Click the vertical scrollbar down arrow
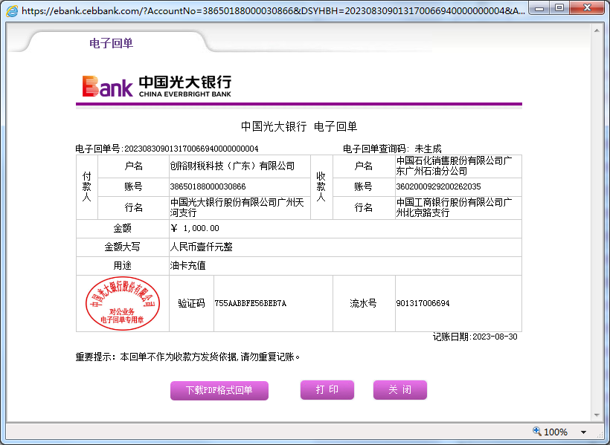Screen dimensions: 610x445 tap(598, 415)
